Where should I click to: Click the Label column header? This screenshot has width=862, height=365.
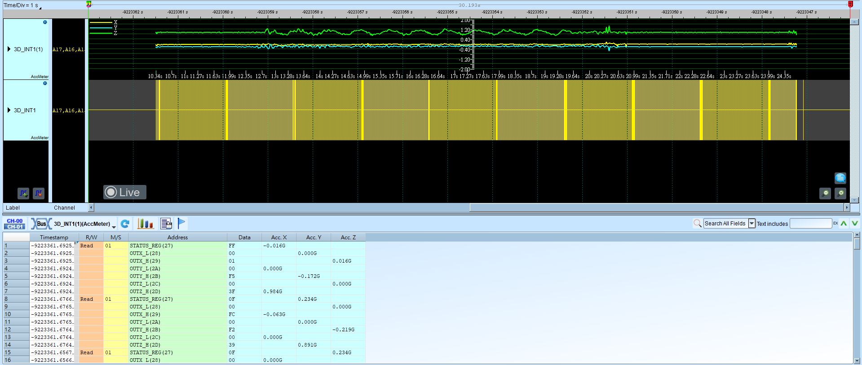point(13,207)
